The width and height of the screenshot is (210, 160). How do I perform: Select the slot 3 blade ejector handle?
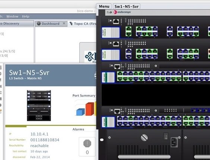108,77
